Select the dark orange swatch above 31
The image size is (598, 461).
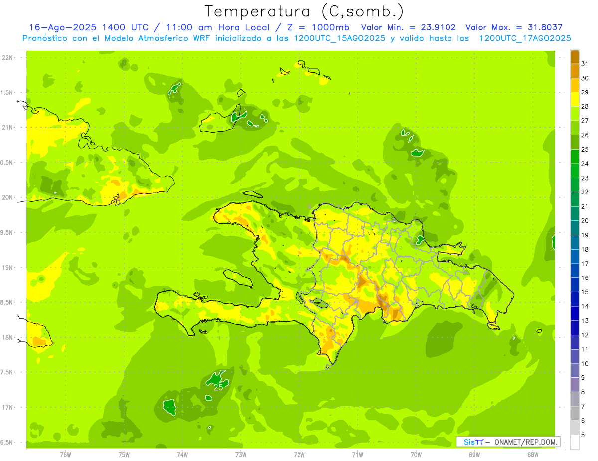[575, 57]
